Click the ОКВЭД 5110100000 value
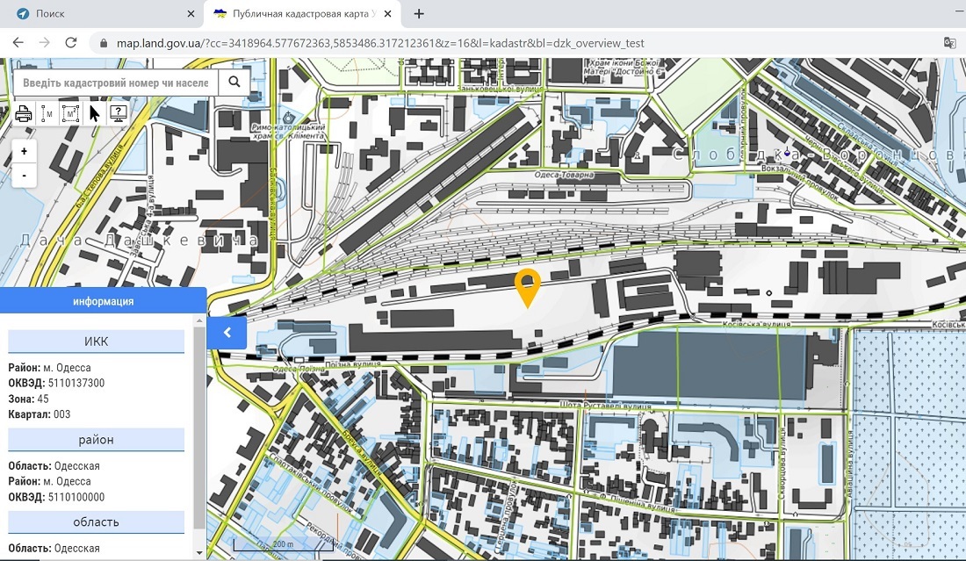966x561 pixels. pyautogui.click(x=76, y=497)
